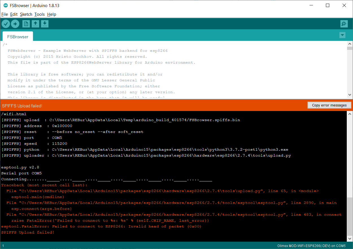Open the Help menu
The image size is (353, 249).
52,14
